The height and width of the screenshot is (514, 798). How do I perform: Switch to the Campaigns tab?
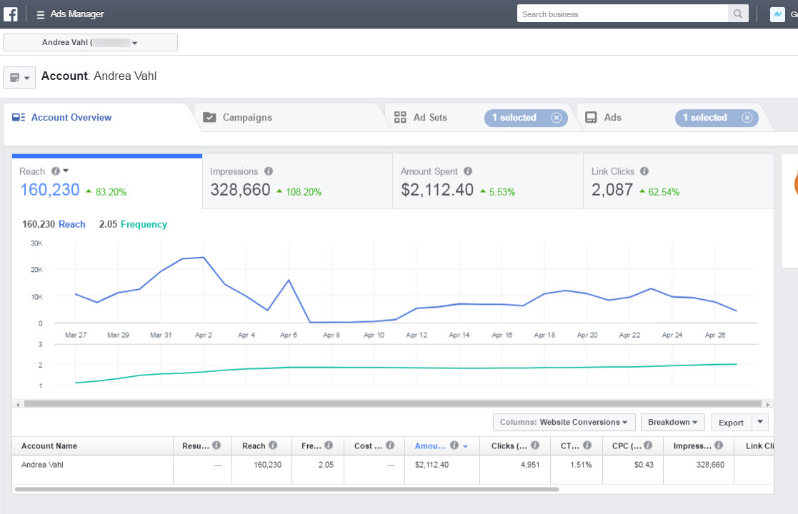click(290, 118)
